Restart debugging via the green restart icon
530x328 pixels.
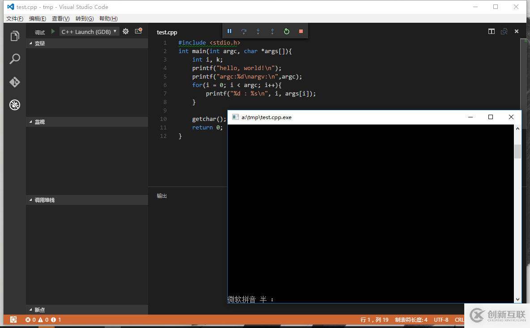(286, 31)
